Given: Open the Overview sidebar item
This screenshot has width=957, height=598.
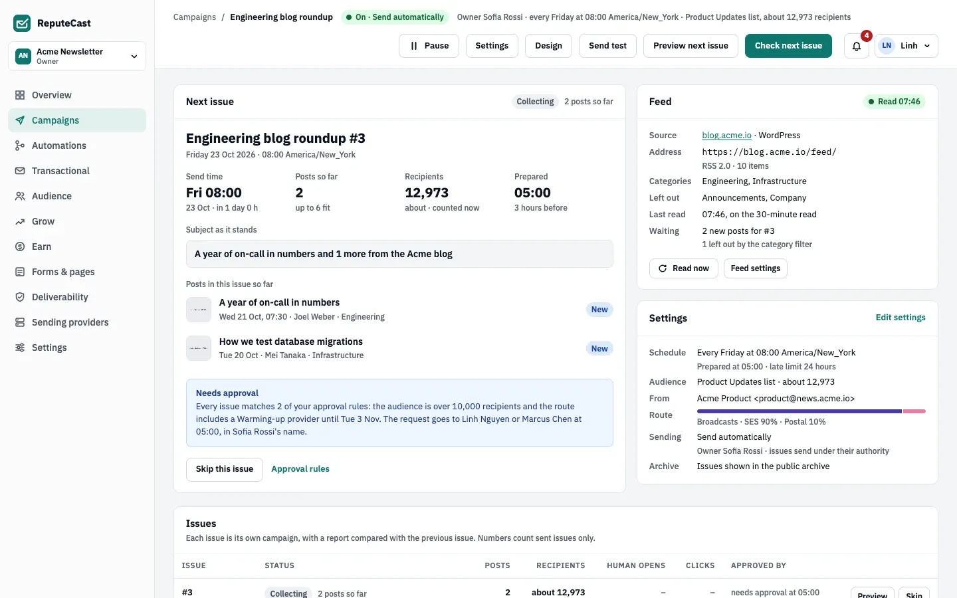Looking at the screenshot, I should (77, 95).
